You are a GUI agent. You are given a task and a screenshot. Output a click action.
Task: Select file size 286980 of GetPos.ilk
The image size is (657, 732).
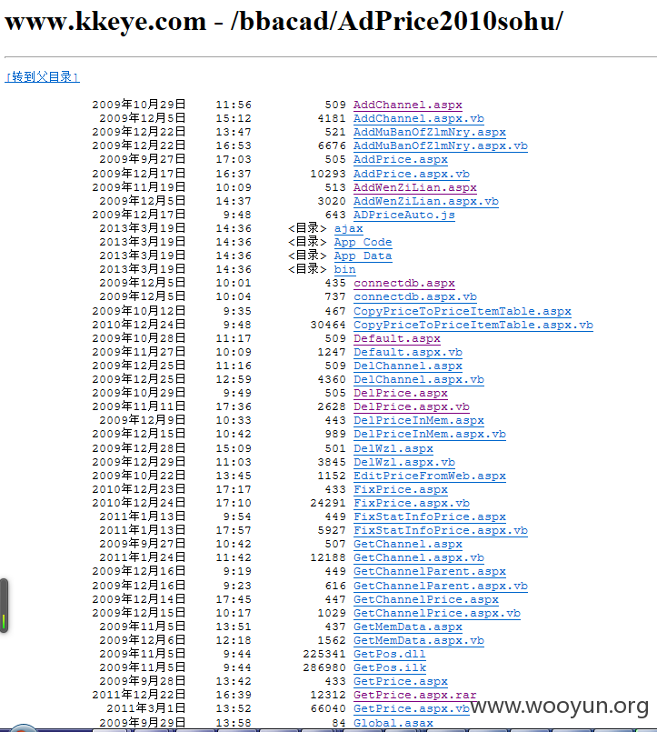pyautogui.click(x=324, y=667)
